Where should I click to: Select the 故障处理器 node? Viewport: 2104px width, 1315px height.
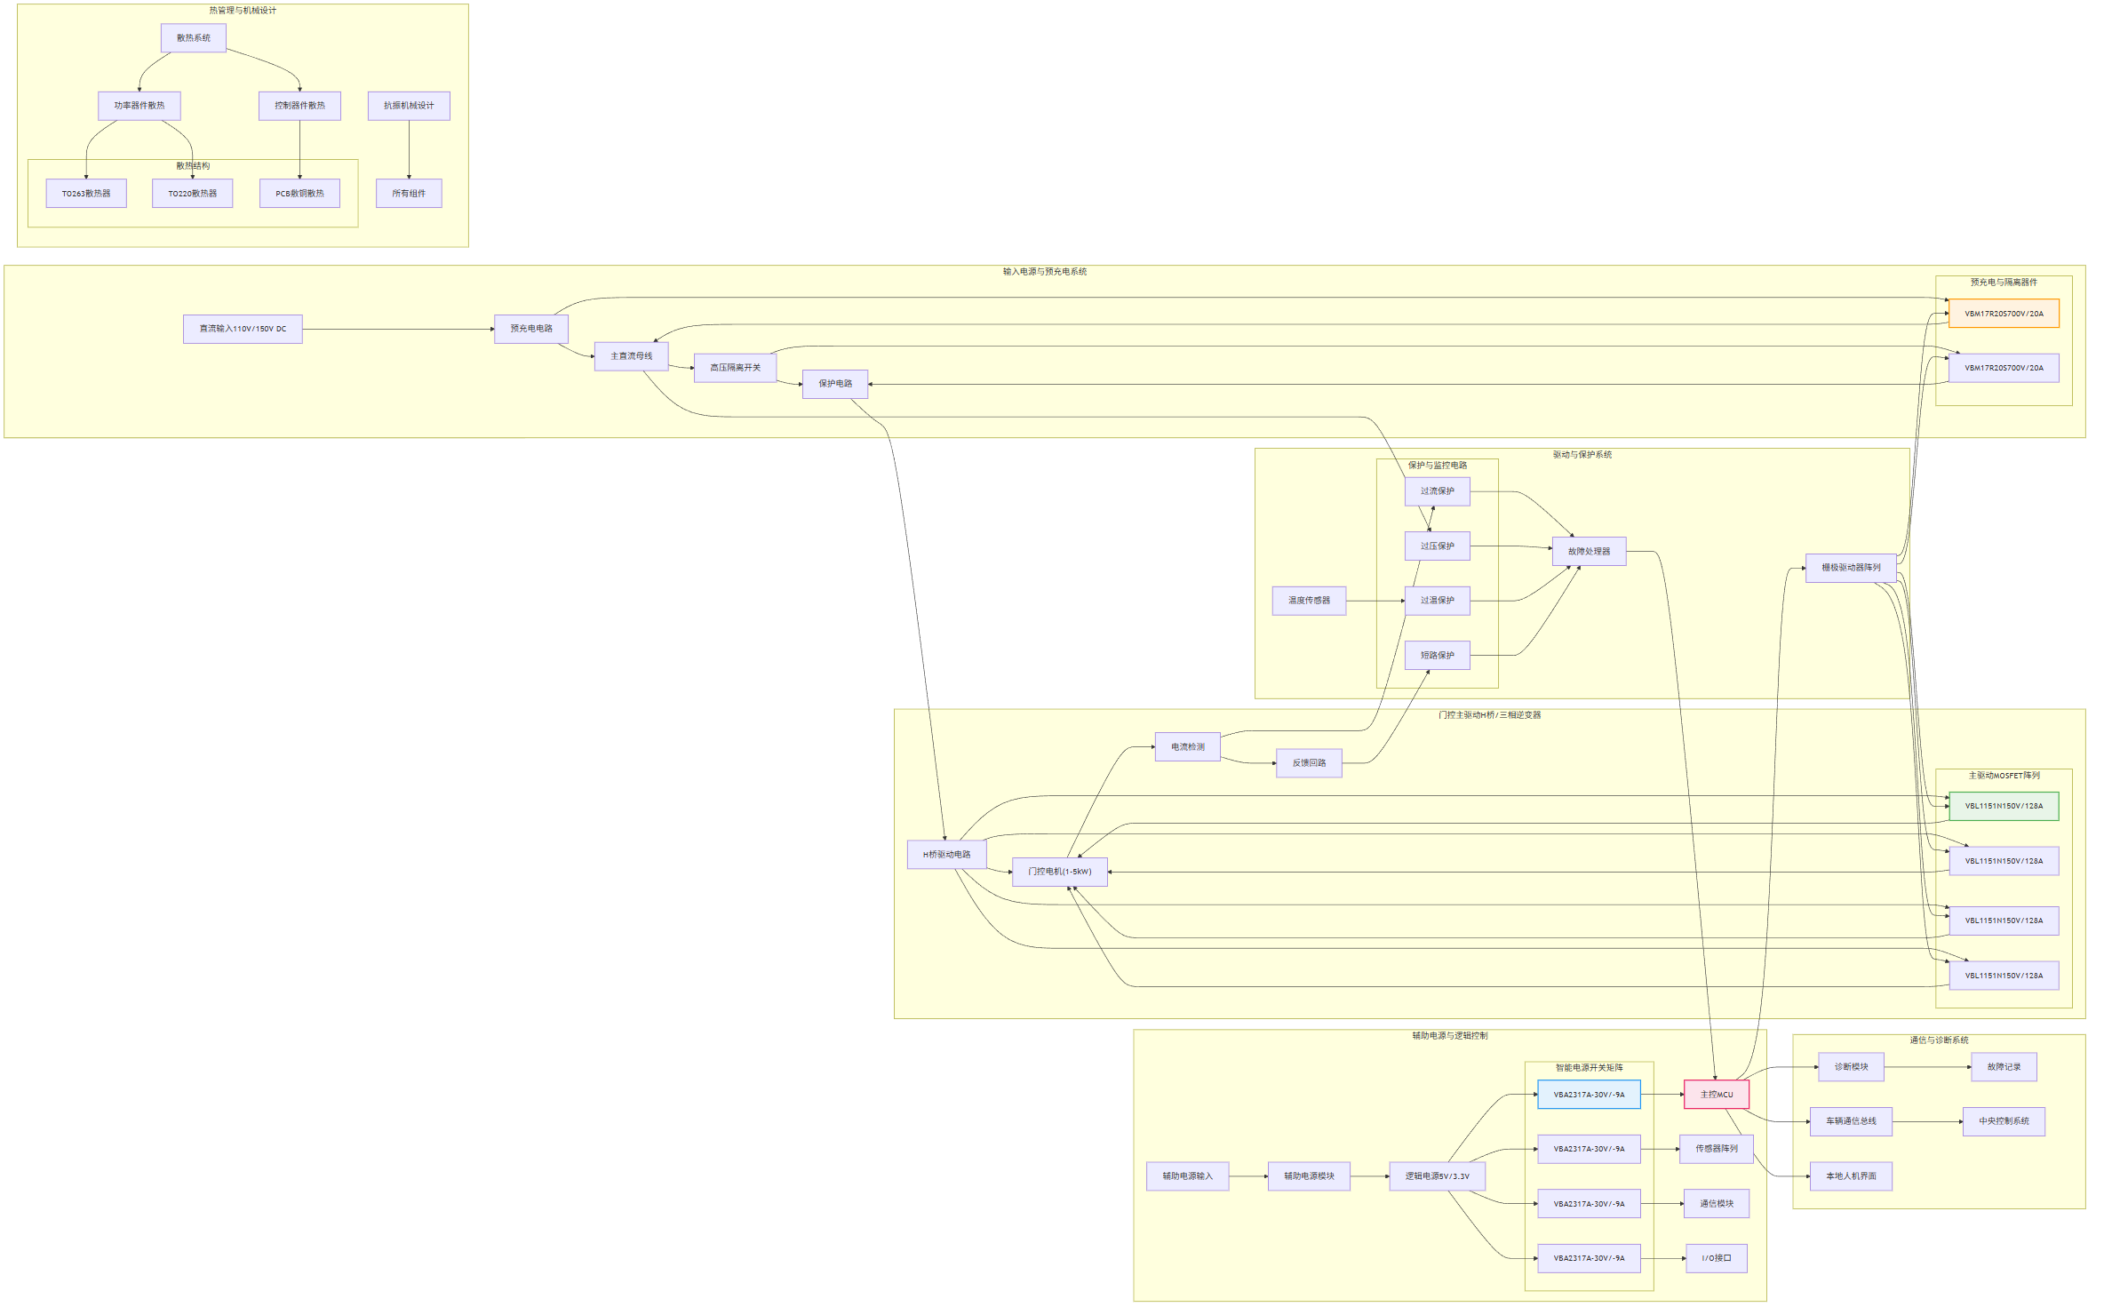point(1589,552)
